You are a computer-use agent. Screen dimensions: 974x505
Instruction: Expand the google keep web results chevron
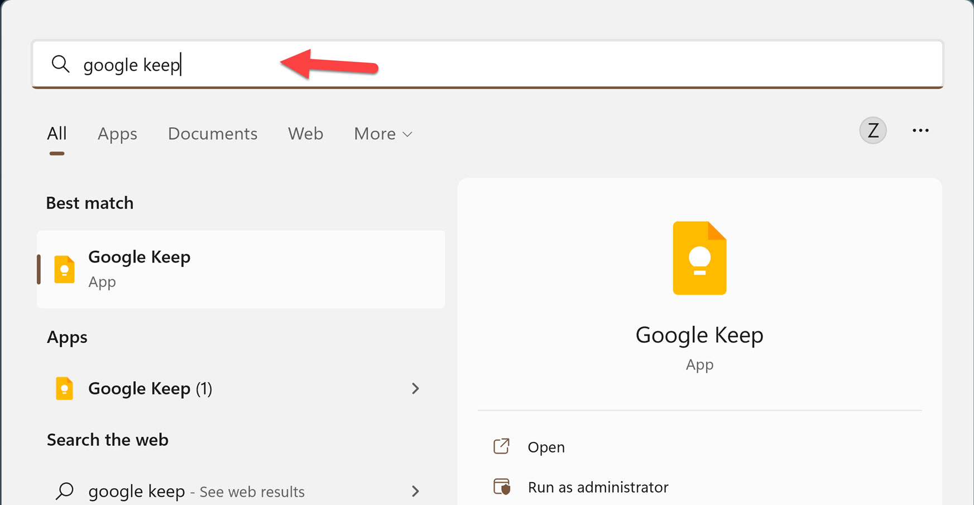click(415, 491)
